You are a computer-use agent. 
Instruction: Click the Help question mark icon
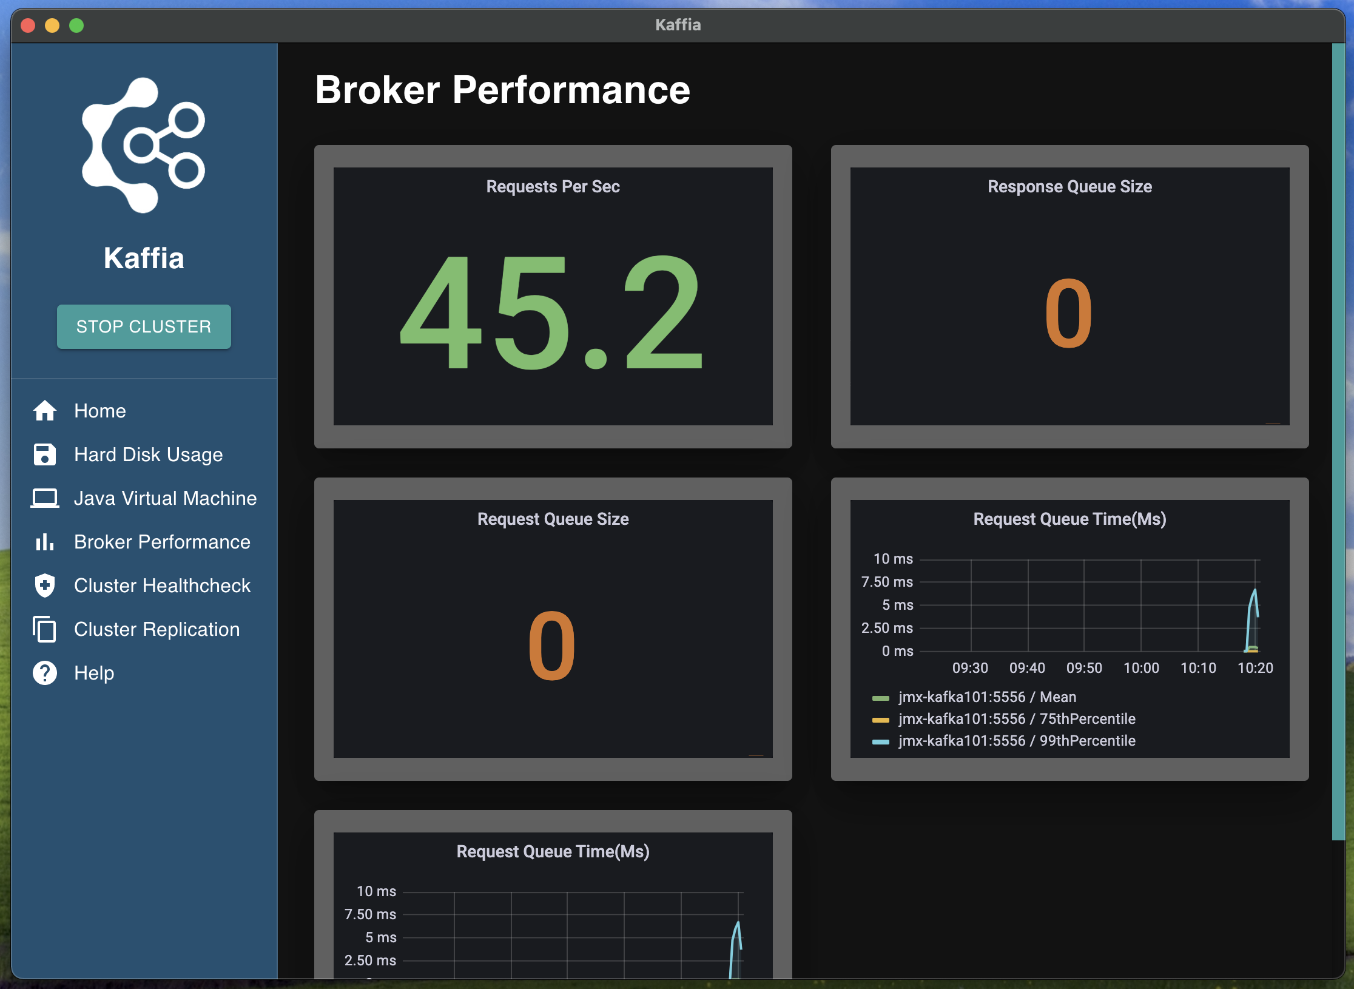(x=44, y=673)
